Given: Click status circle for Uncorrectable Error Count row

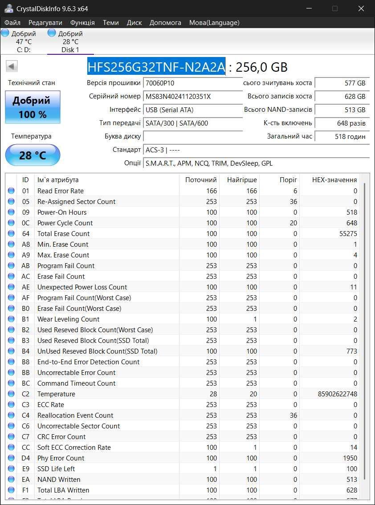Looking at the screenshot, I should click(x=11, y=372).
